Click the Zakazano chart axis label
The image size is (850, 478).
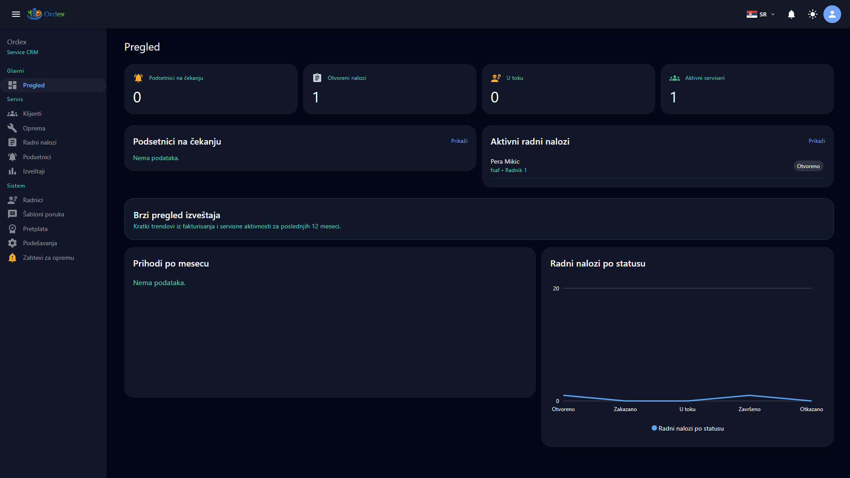point(625,409)
